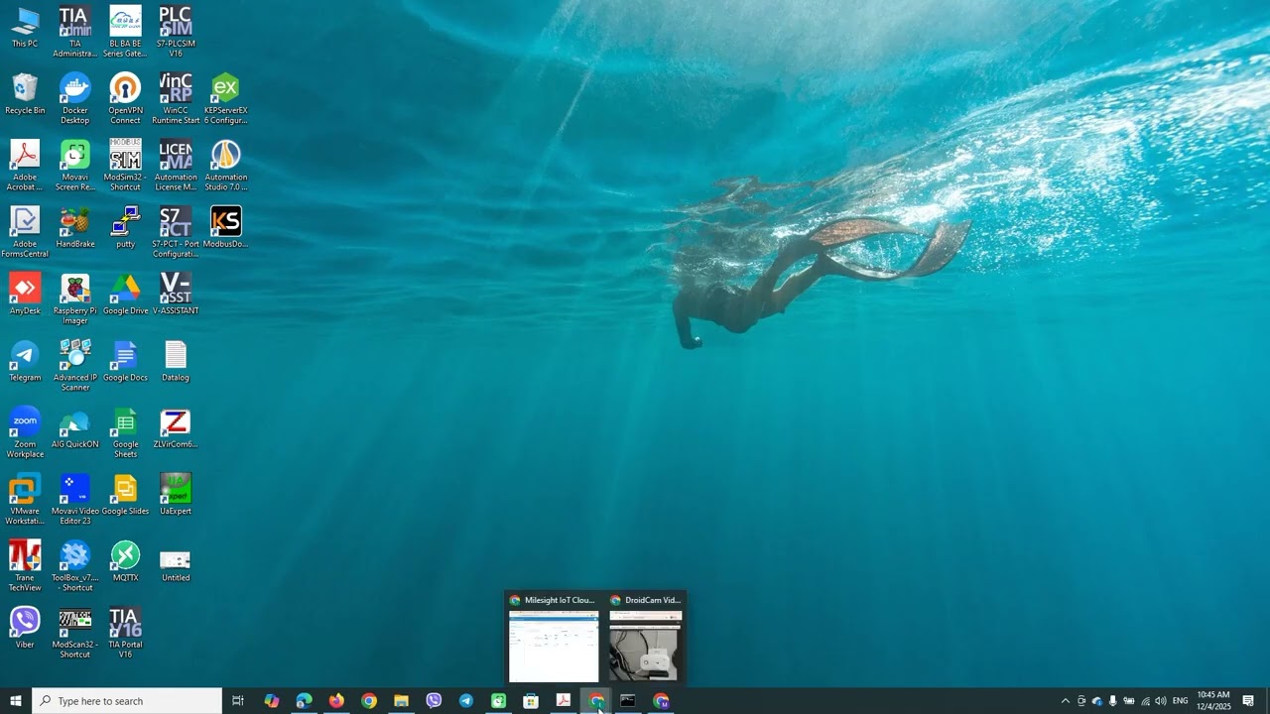This screenshot has width=1270, height=714.
Task: Select the Trane TechView desktop shortcut
Action: pyautogui.click(x=25, y=565)
